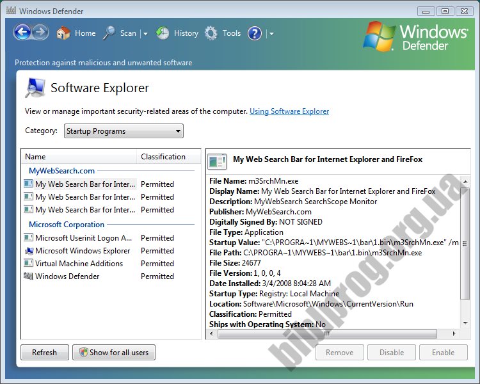Open History clock icon
The width and height of the screenshot is (480, 384).
pyautogui.click(x=163, y=33)
